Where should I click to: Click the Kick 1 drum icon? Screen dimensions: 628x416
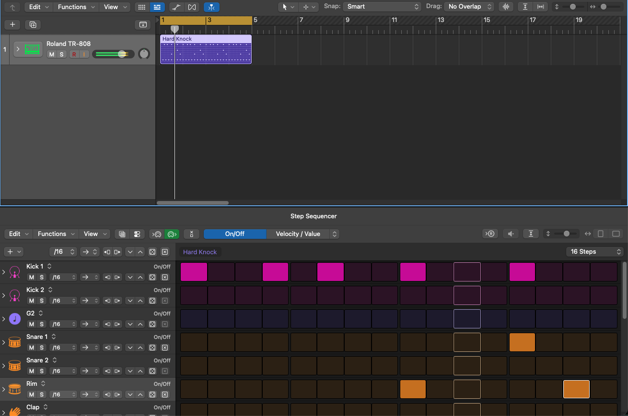pos(15,272)
